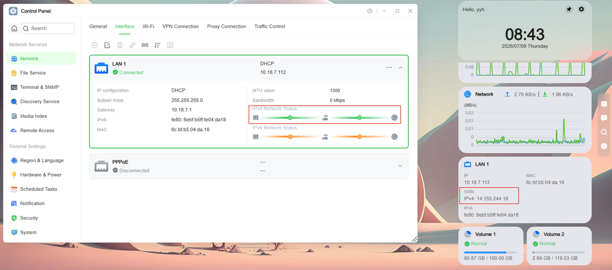Click the OVS toolbar button

[145, 45]
